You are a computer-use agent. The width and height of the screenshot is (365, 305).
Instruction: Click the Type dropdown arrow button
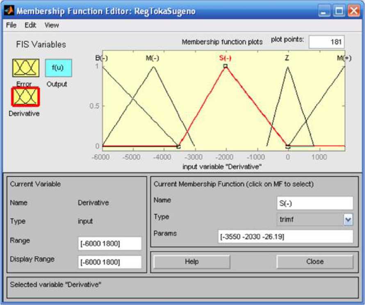point(348,220)
